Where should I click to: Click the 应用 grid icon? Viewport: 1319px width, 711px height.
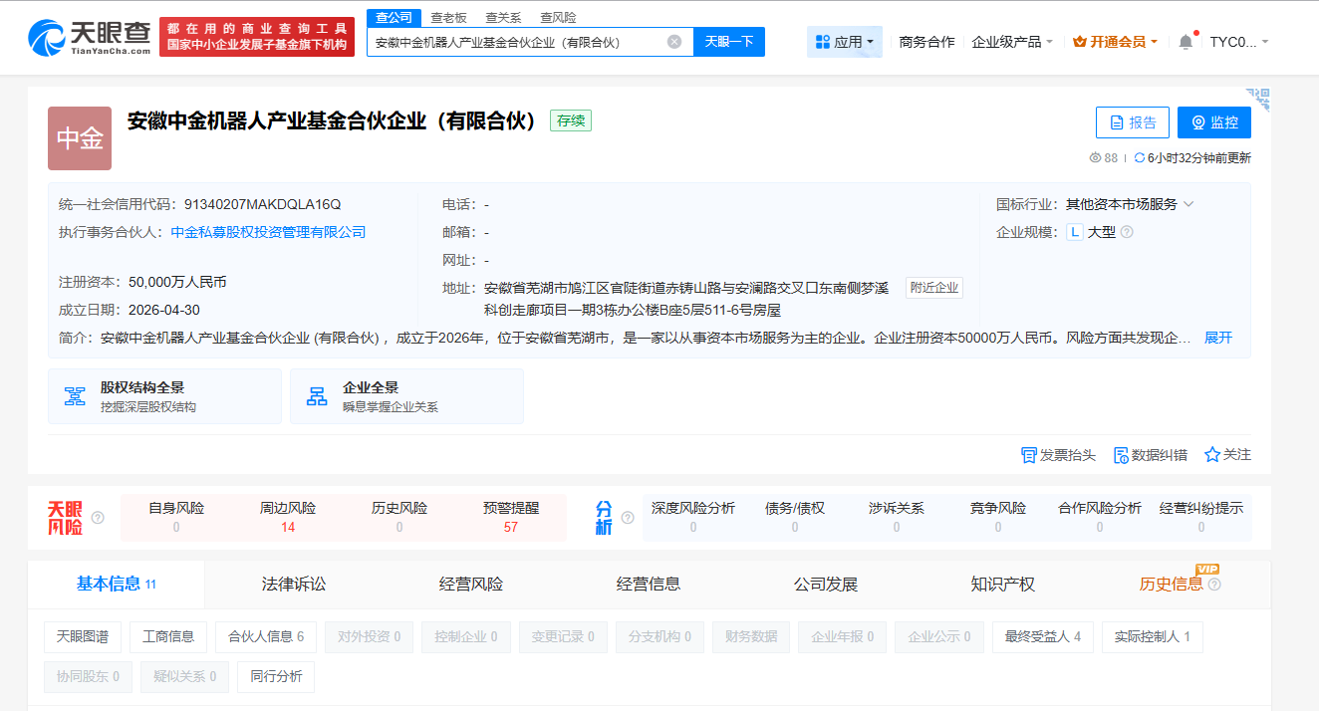pyautogui.click(x=823, y=42)
